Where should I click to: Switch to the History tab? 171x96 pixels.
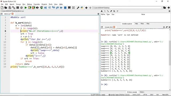point(142,92)
